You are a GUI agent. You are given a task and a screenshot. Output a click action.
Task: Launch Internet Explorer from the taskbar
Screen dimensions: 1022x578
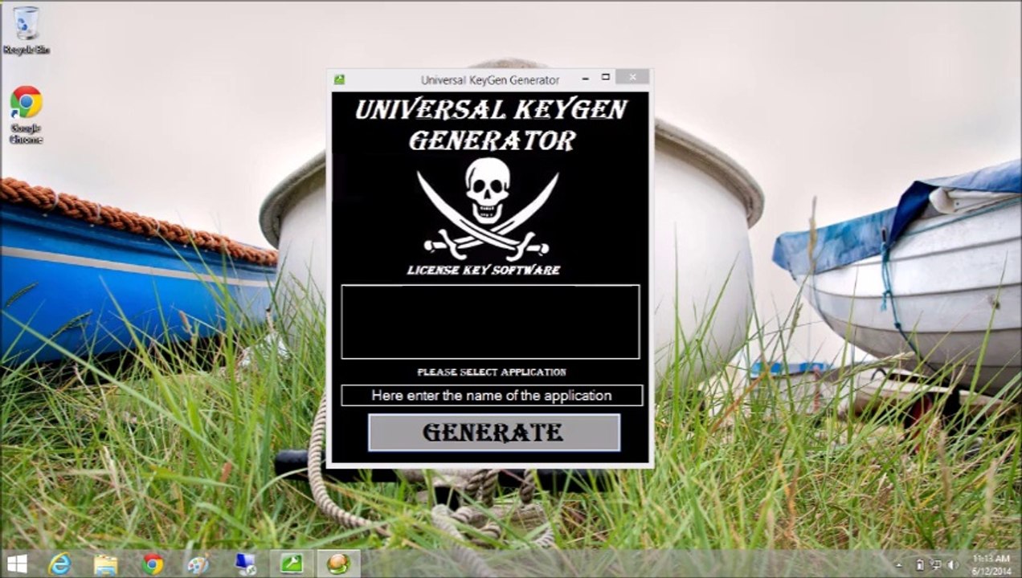tap(59, 564)
